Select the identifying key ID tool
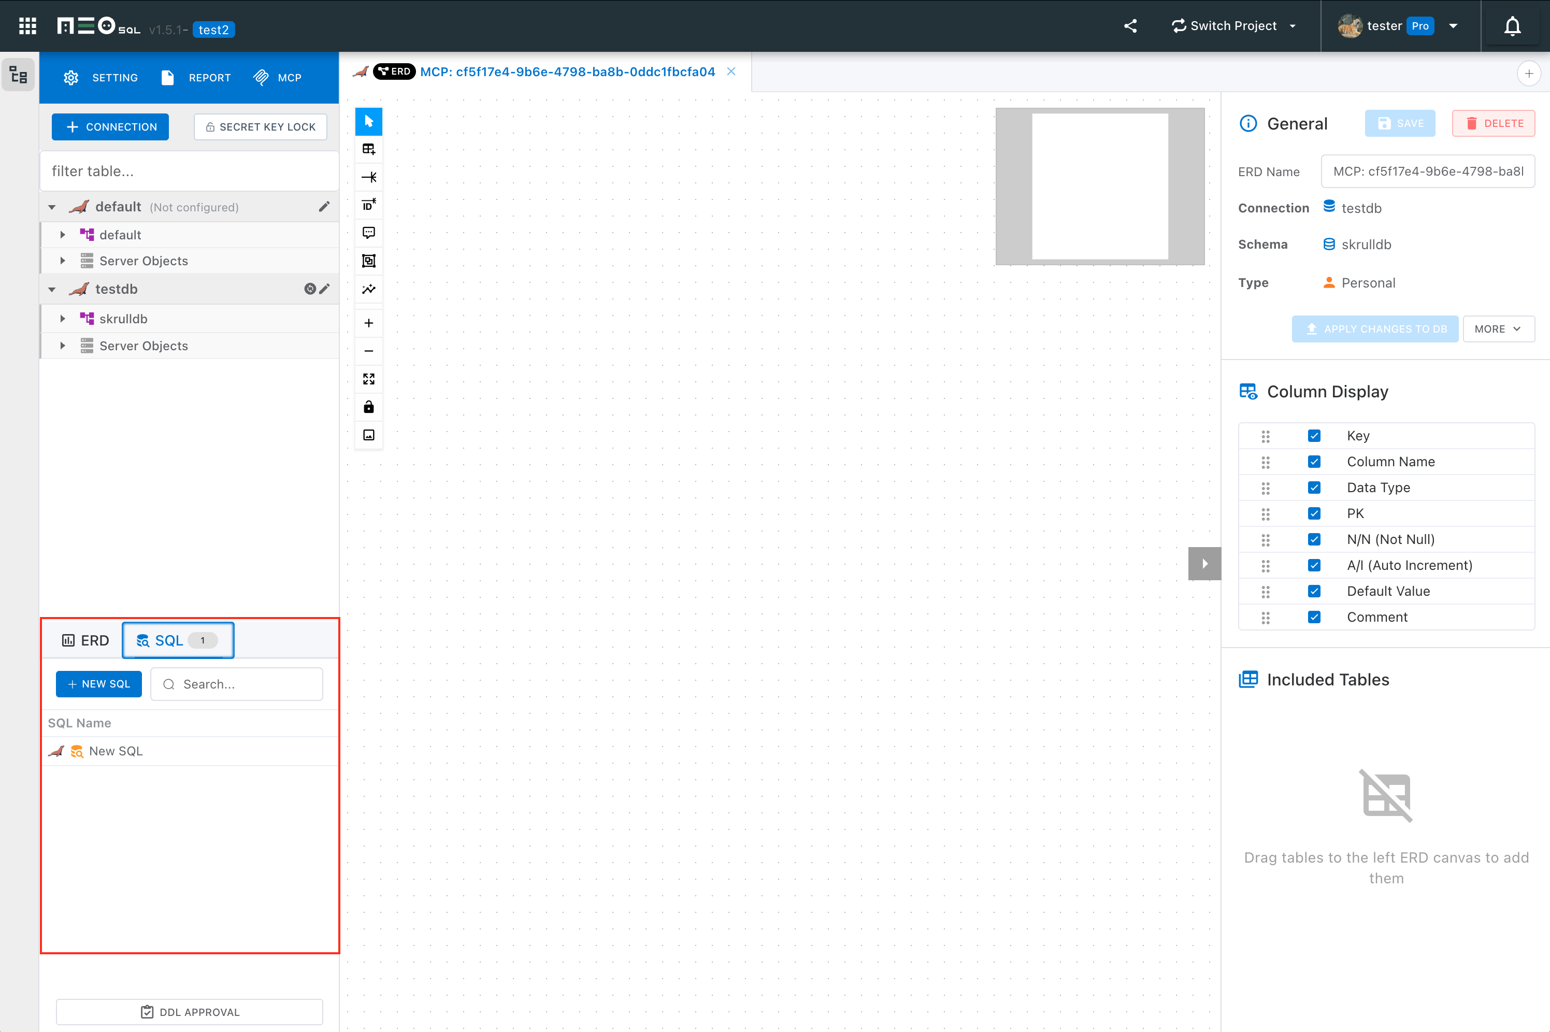The width and height of the screenshot is (1550, 1032). (368, 205)
